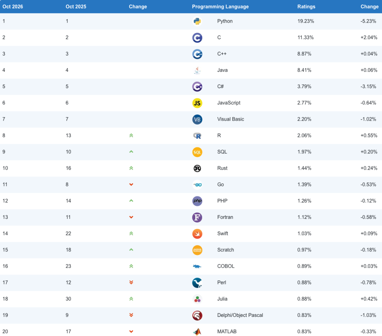Select the "-5.23%" change value
This screenshot has width=382, height=336.
click(x=368, y=21)
